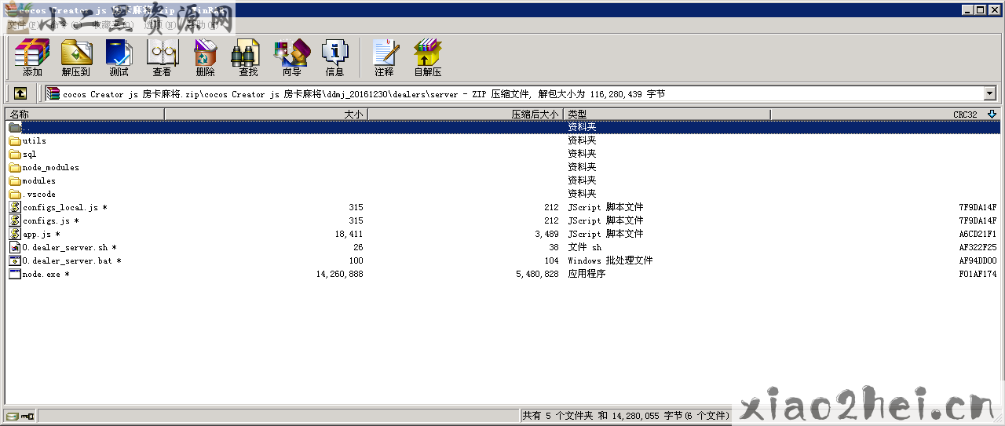Image resolution: width=1005 pixels, height=426 pixels.
Task: Select file app.js *
Action: click(42, 234)
